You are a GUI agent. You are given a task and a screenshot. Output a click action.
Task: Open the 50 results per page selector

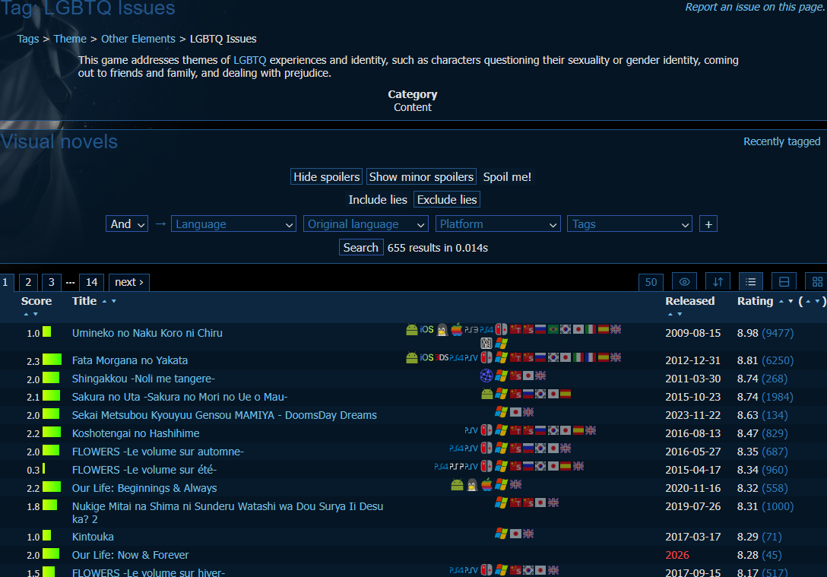point(651,281)
